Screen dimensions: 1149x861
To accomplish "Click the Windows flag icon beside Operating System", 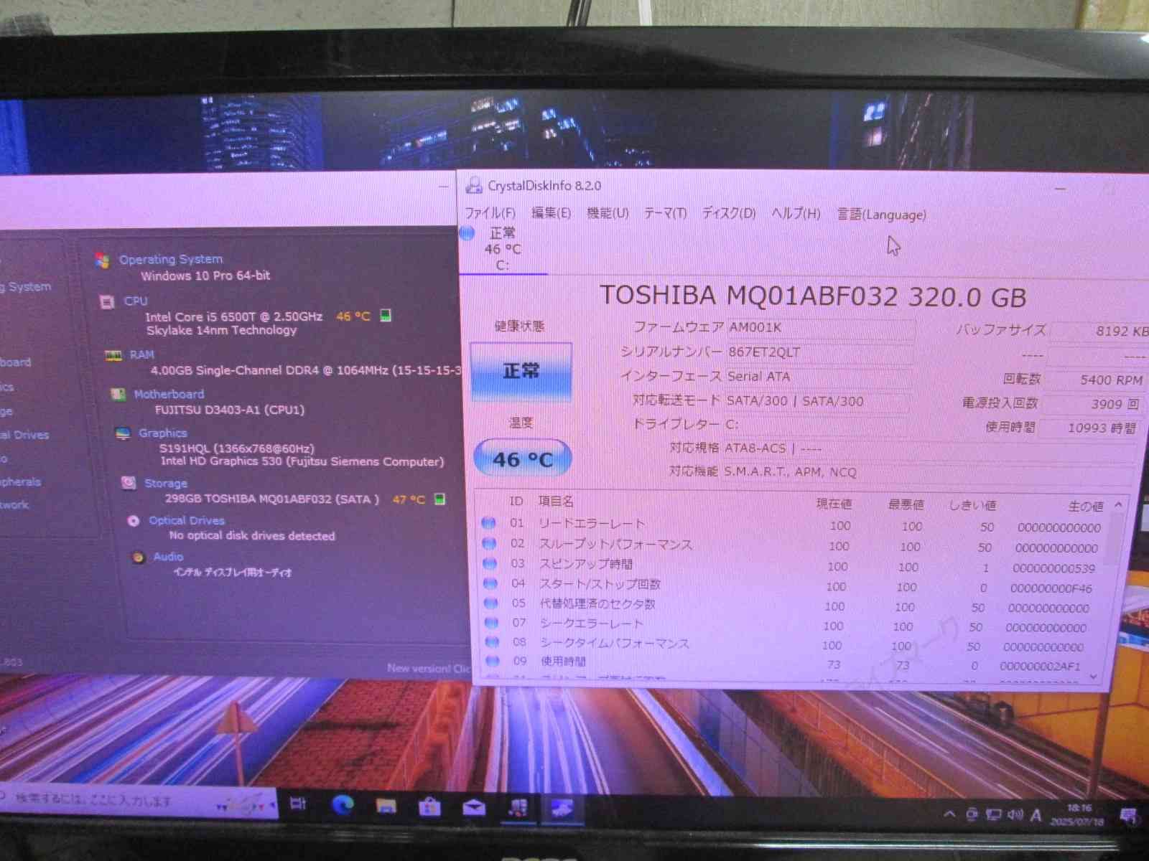I will 102,260.
